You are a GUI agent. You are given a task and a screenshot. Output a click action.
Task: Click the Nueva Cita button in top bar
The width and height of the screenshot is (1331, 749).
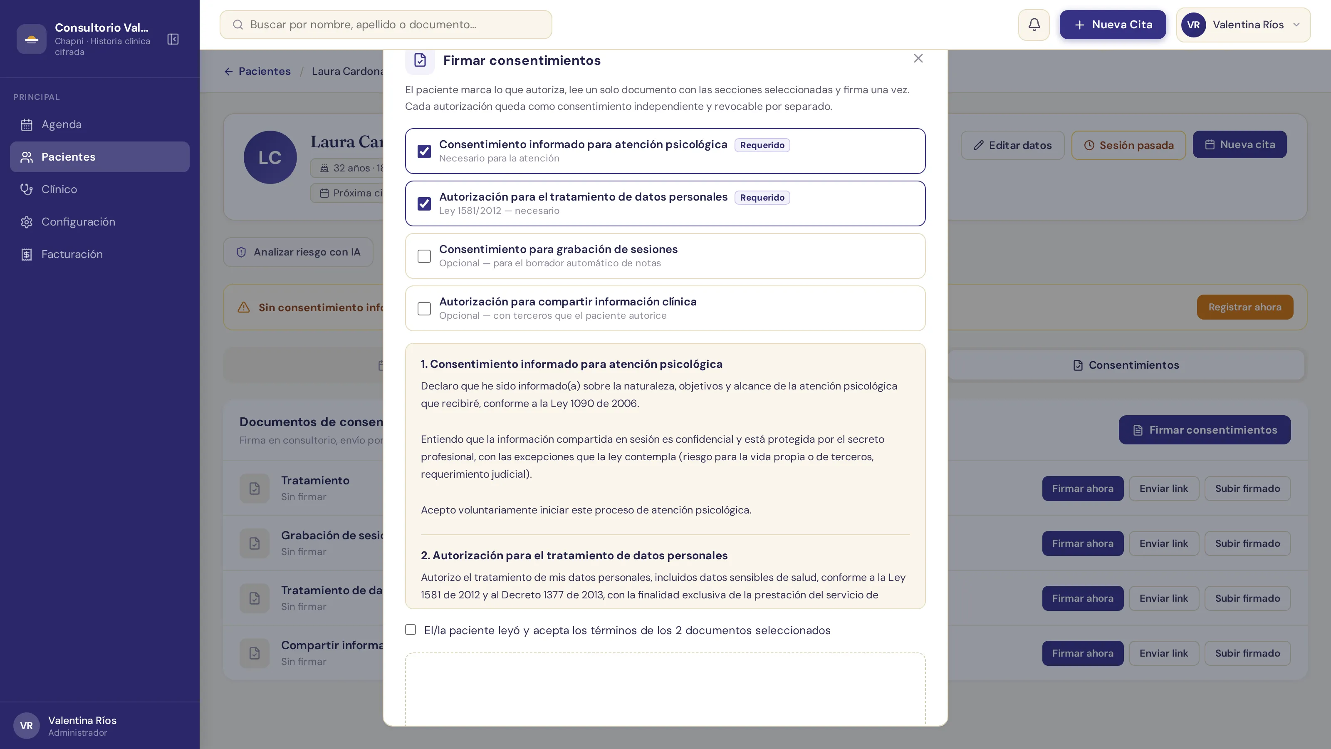click(1113, 25)
